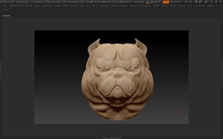The height and width of the screenshot is (139, 223).
Task: Toggle the Menus button
Action: (x=166, y=2)
